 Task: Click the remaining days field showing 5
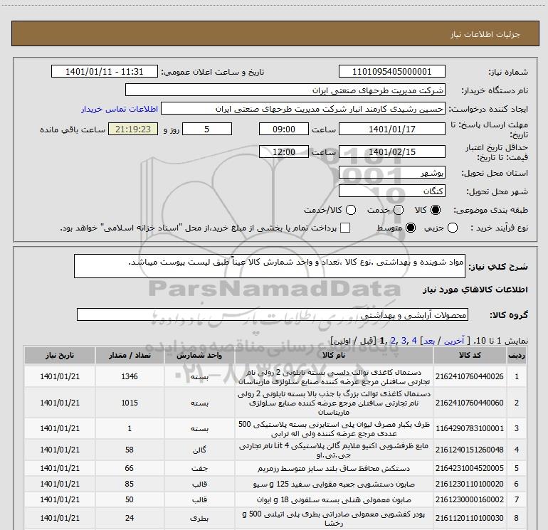[x=207, y=129]
